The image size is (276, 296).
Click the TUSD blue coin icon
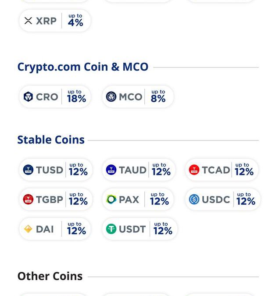(x=29, y=170)
